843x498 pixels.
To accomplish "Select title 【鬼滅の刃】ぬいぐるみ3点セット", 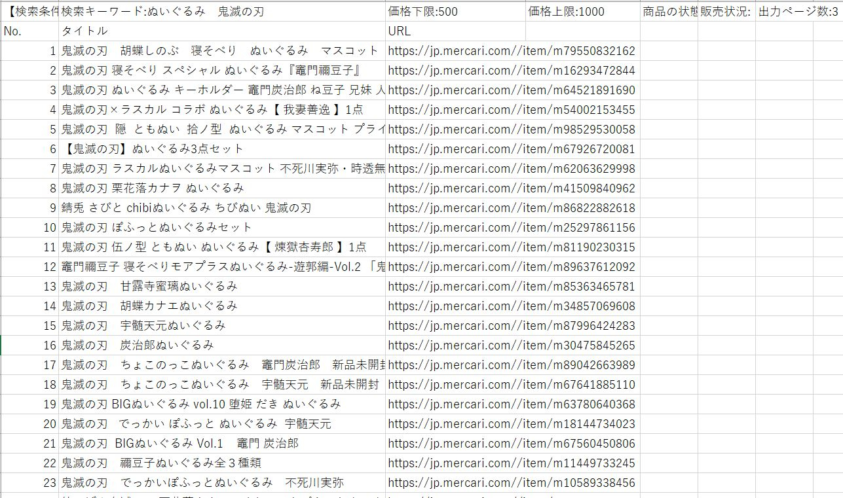I will pyautogui.click(x=222, y=149).
